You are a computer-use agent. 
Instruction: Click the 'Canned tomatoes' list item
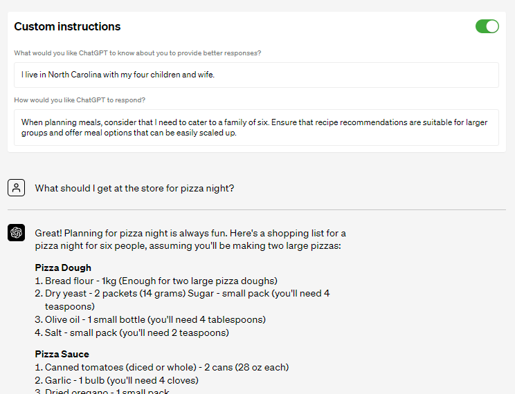pos(166,367)
